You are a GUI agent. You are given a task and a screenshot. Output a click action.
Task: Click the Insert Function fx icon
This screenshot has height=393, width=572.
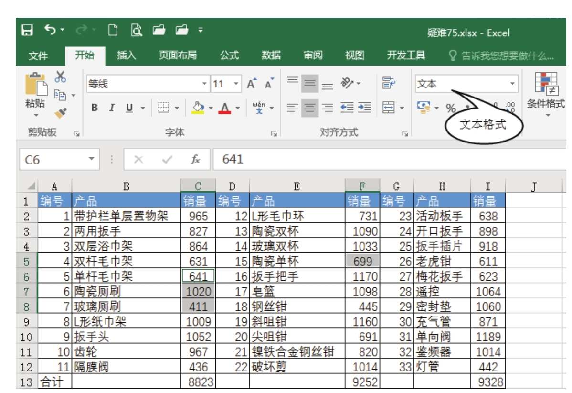click(x=195, y=159)
